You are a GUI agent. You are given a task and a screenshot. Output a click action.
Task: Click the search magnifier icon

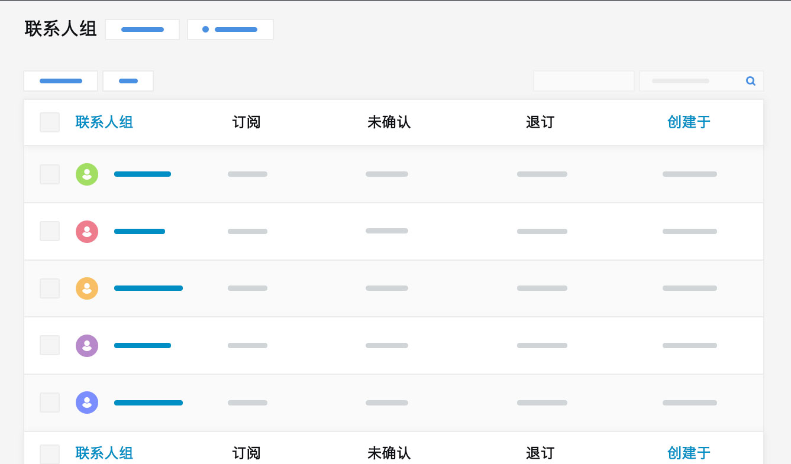tap(751, 81)
